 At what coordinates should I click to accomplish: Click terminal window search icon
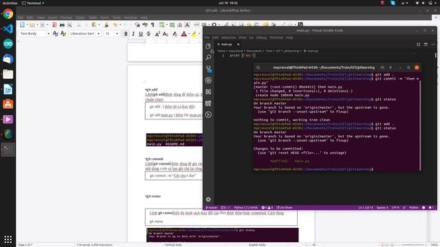coord(258,67)
